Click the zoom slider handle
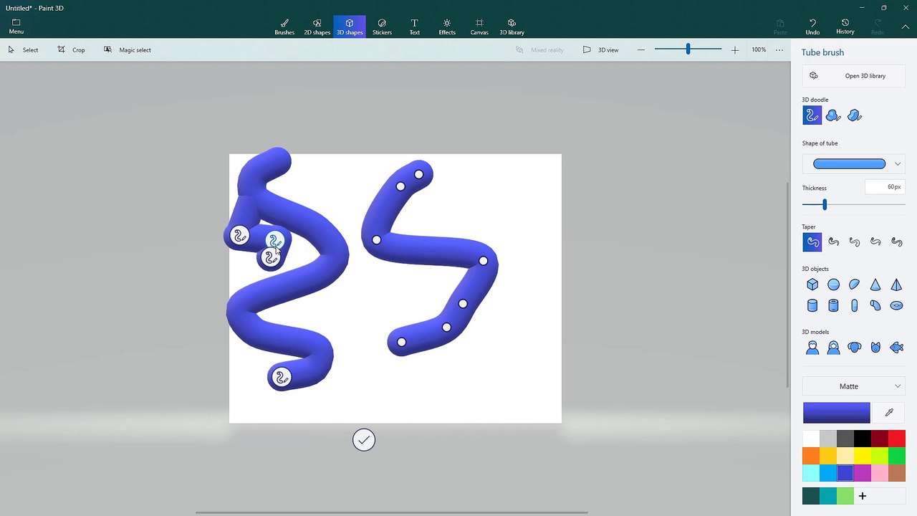 click(688, 49)
